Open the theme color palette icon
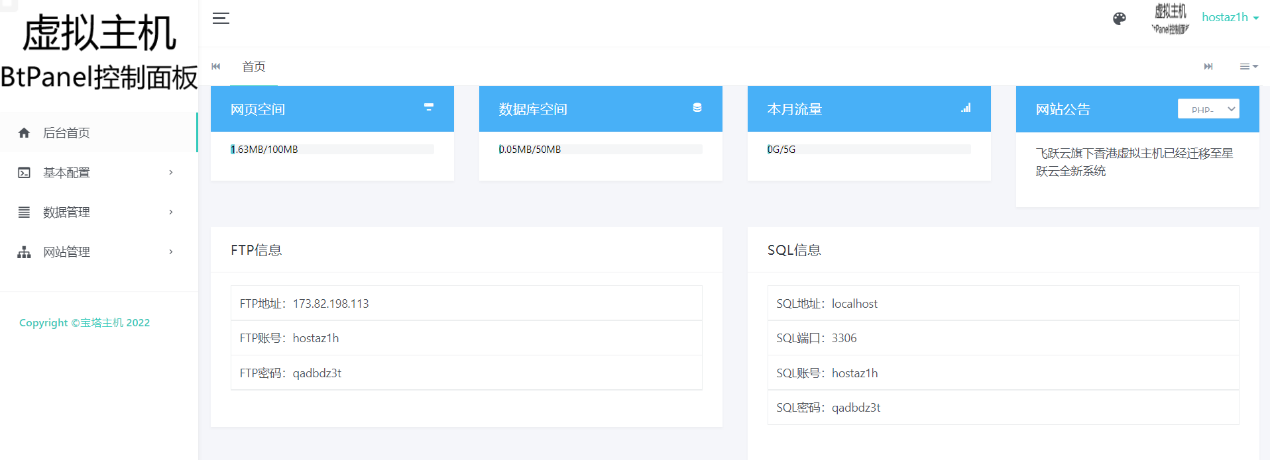1270x460 pixels. tap(1120, 19)
